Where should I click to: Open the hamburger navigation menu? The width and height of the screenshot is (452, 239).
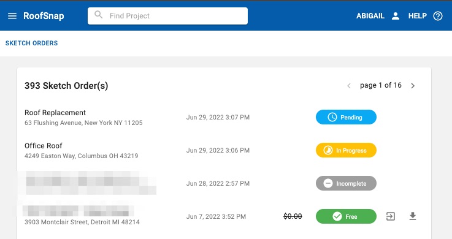coord(12,16)
